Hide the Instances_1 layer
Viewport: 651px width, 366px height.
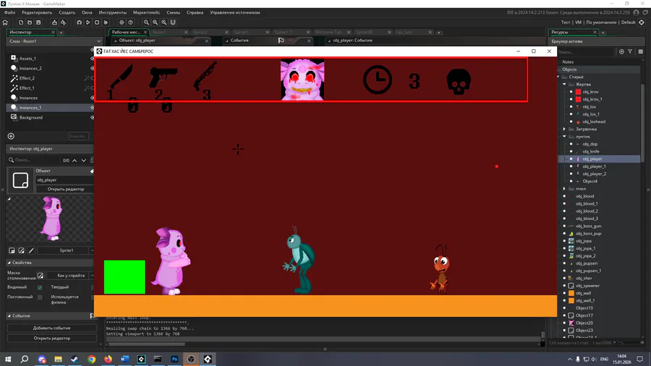(x=92, y=108)
